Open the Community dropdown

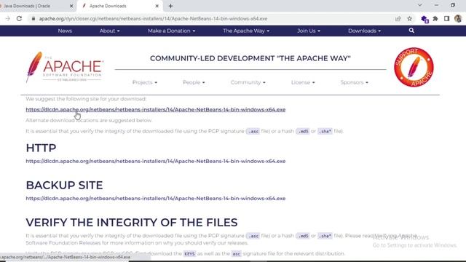click(x=248, y=82)
